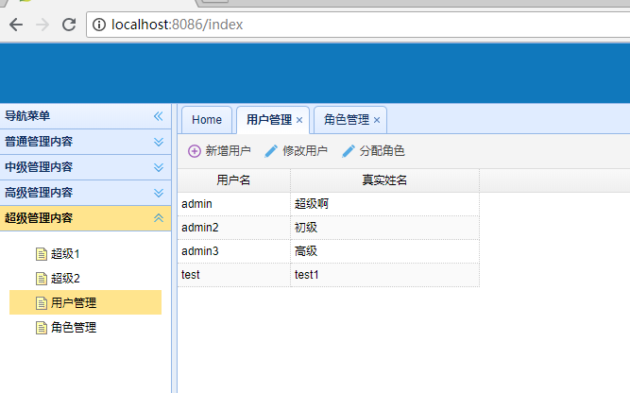Click the test1 real name cell

(385, 275)
